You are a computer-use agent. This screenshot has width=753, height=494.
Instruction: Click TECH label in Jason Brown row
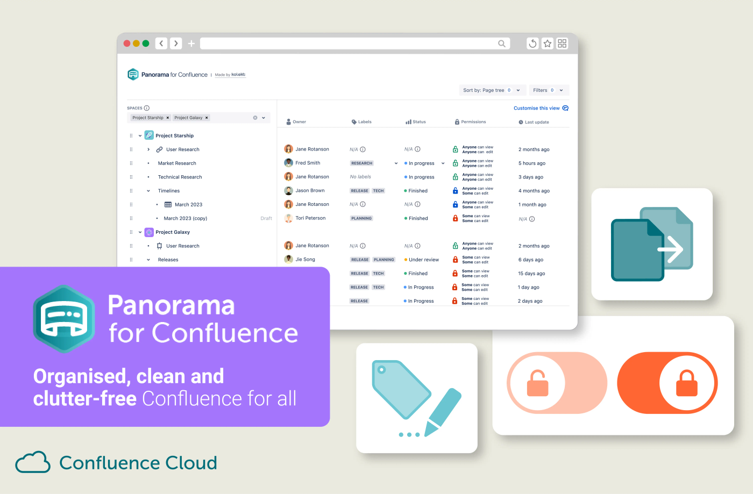click(379, 191)
